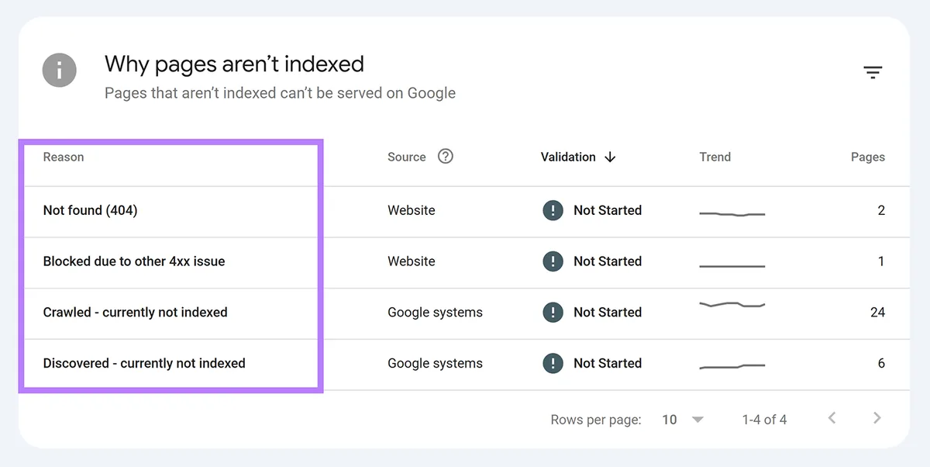Click warning icon in Not found (404) row
930x467 pixels.
(553, 210)
